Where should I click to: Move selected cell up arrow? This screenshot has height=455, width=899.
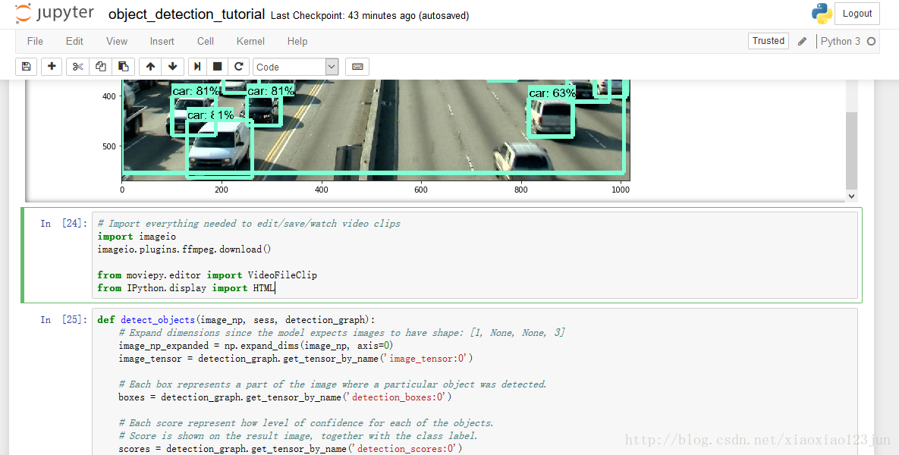coord(150,67)
